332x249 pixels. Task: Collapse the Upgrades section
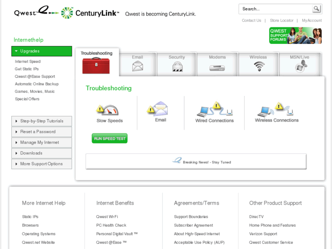tap(42, 51)
